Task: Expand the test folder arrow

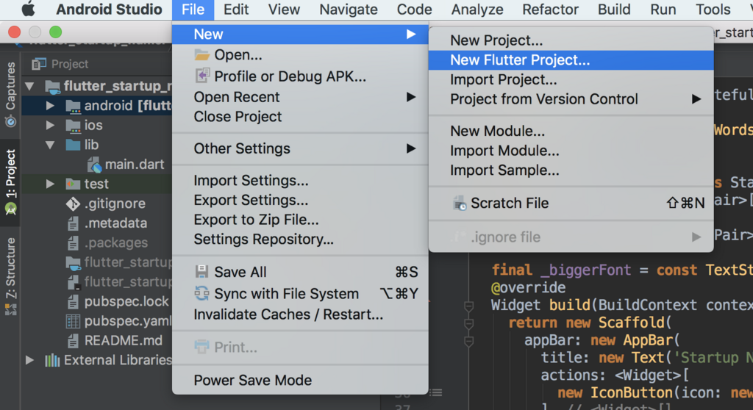Action: click(x=50, y=184)
